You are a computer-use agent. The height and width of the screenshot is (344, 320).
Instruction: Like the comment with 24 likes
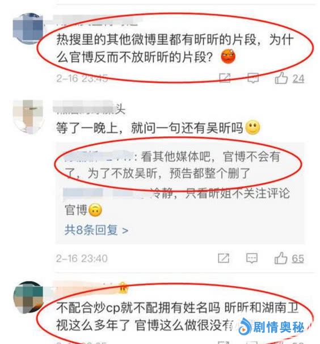[x=281, y=78]
